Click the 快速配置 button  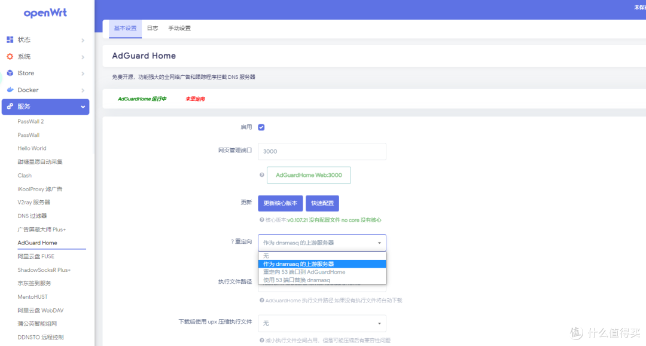[322, 203]
